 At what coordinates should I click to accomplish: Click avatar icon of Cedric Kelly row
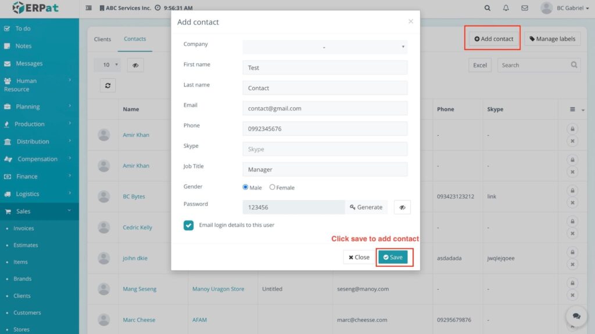[103, 227]
